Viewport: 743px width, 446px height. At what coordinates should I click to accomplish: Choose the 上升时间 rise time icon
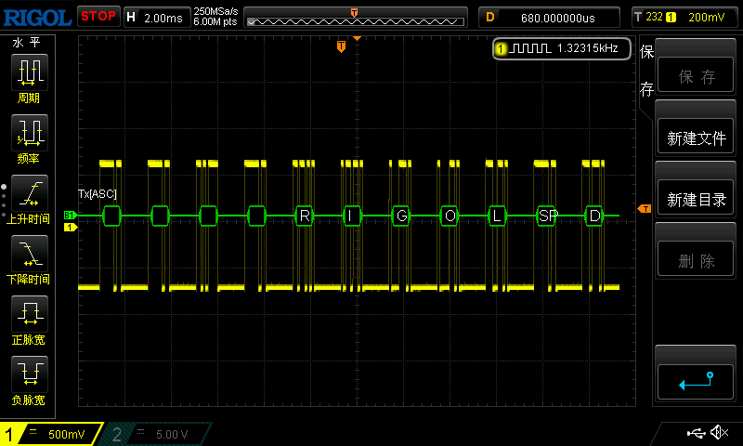30,193
